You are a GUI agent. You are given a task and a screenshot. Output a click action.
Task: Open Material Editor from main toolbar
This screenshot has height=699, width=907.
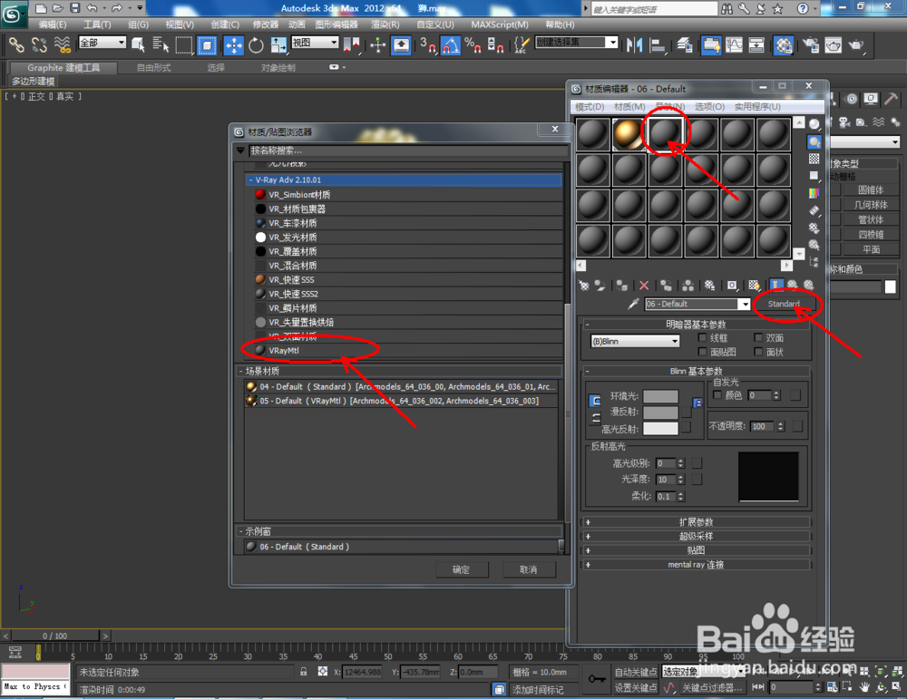[784, 44]
